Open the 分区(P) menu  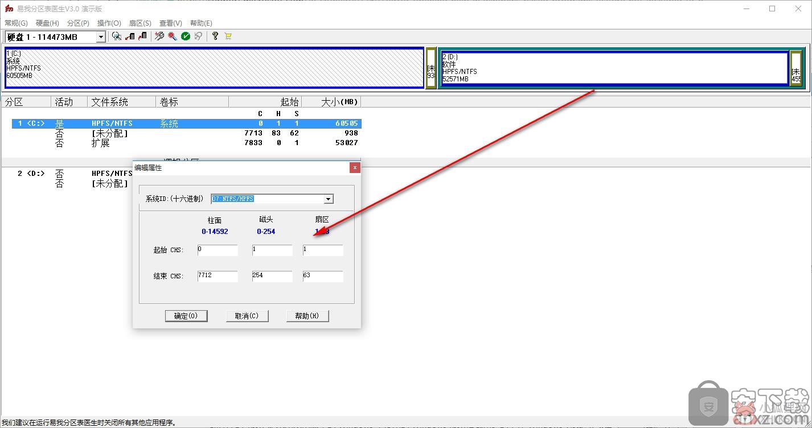pos(78,23)
